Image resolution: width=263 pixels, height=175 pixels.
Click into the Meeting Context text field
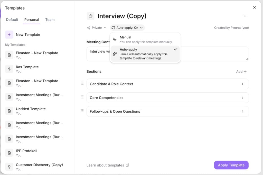pos(167,54)
